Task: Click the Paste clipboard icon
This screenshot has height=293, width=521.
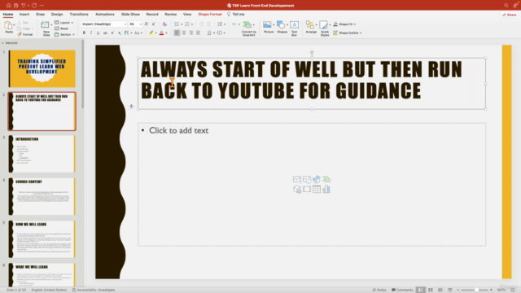Action: (x=9, y=27)
